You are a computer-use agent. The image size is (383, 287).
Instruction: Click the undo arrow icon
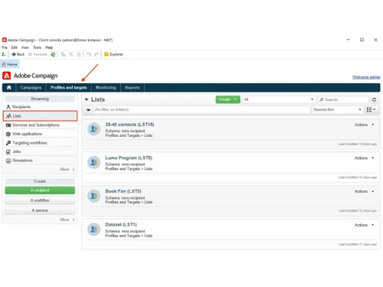(89, 54)
